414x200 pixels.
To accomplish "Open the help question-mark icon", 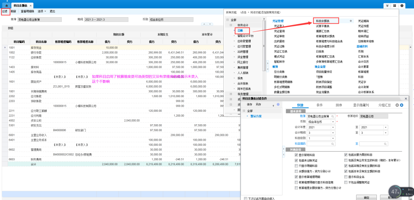I will pos(402,5).
